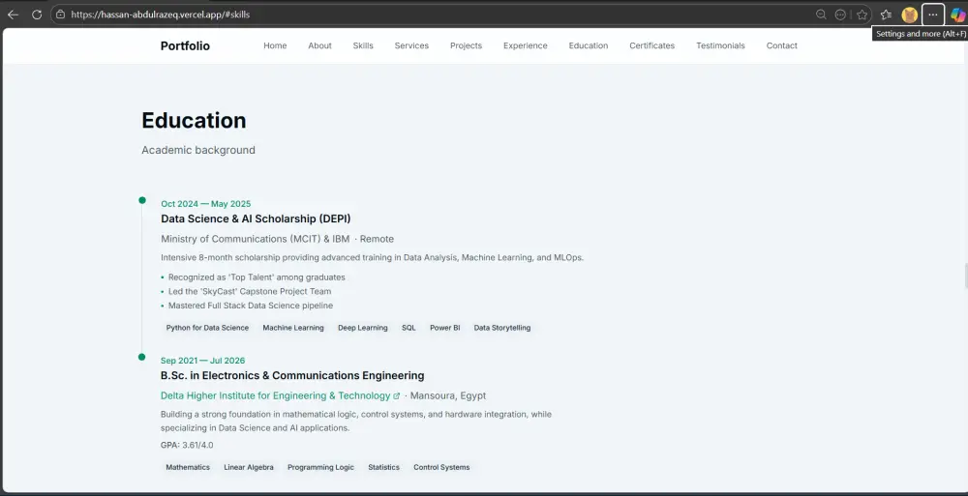This screenshot has width=968, height=496.
Task: Click the Python for Data Science tag
Action: pyautogui.click(x=207, y=328)
